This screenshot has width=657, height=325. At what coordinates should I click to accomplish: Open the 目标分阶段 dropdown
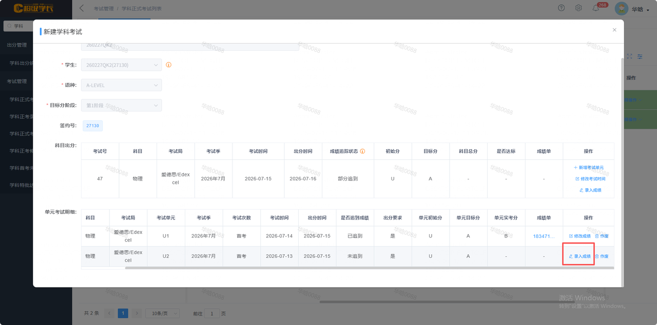click(122, 105)
